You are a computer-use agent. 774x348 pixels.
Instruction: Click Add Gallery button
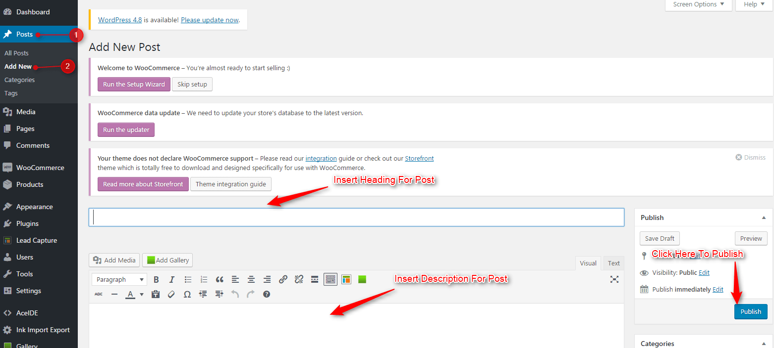(167, 260)
